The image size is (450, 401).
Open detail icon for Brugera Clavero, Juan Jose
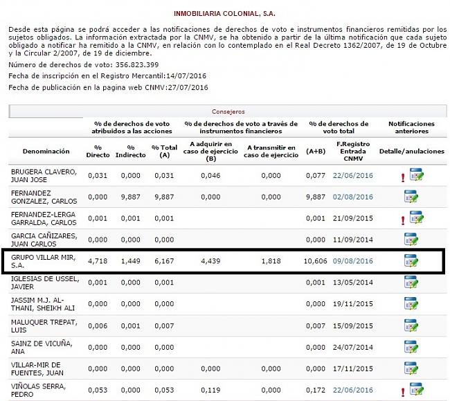click(x=416, y=175)
